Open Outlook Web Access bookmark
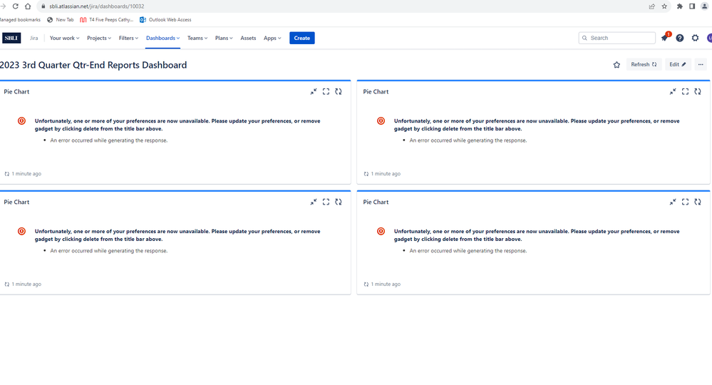The height and width of the screenshot is (385, 712). click(x=165, y=20)
